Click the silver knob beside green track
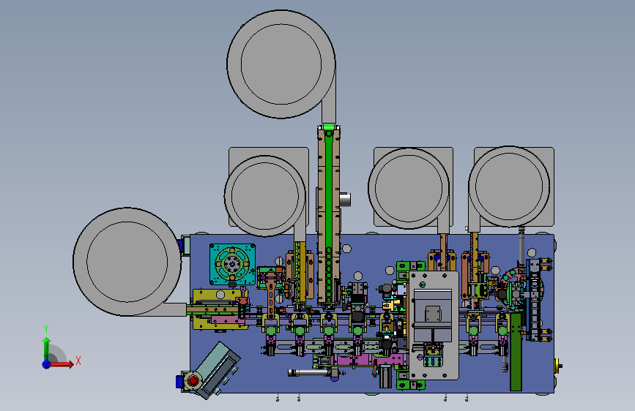The height and width of the screenshot is (411, 635). tap(345, 199)
